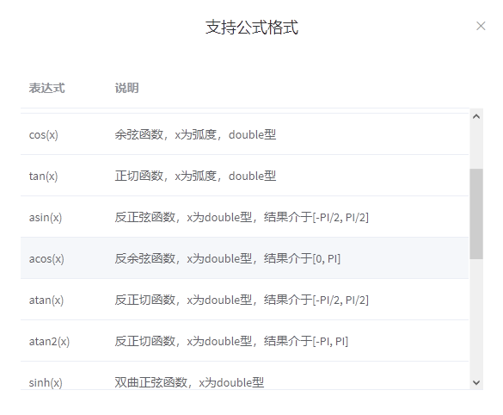Screen dimensions: 503x415
Task: Click the 双曲正弦函数 description text
Action: tap(189, 382)
